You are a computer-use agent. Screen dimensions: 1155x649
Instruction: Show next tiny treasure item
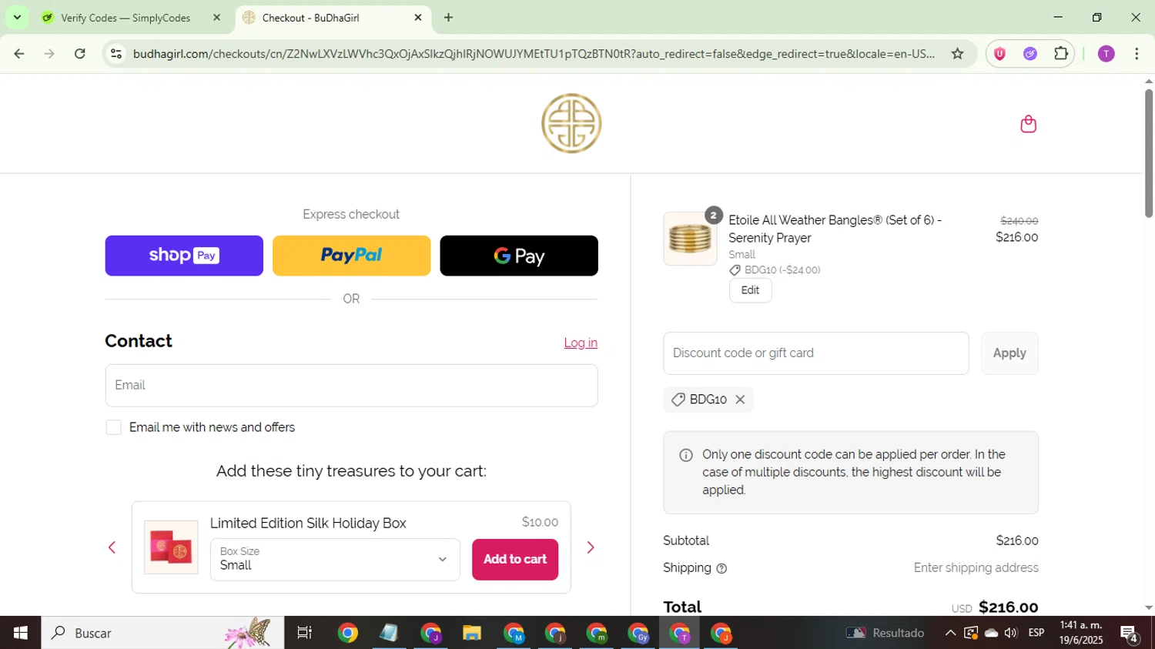tap(591, 547)
